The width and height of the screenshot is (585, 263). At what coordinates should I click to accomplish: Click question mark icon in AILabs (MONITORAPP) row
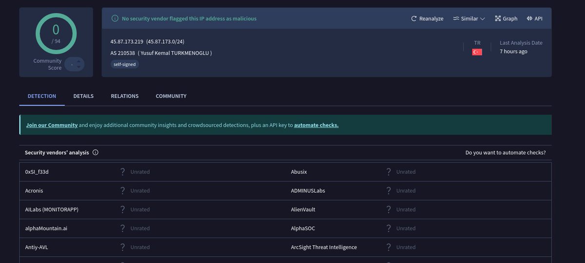click(x=122, y=209)
